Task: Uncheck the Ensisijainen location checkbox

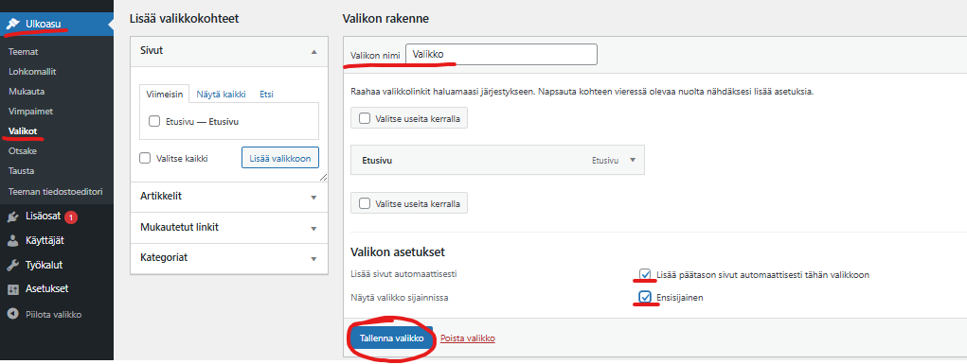Action: coord(645,298)
